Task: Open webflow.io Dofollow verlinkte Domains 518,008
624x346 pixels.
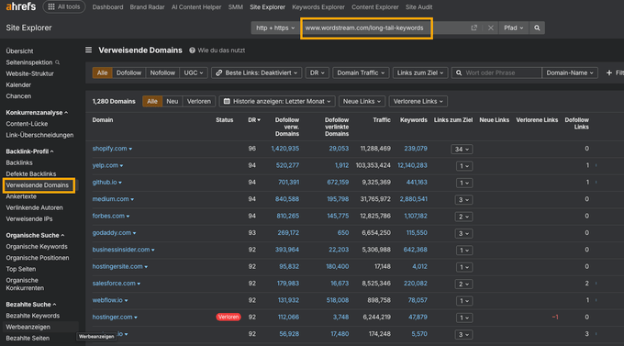Action: click(x=338, y=300)
